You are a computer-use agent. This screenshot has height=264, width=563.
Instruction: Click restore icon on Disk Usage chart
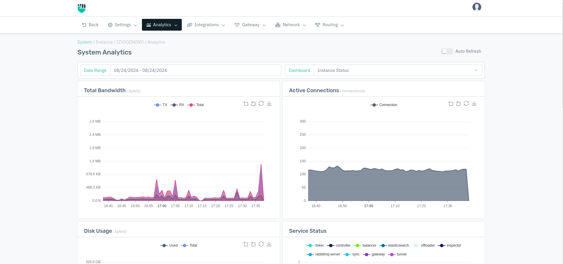(x=261, y=244)
